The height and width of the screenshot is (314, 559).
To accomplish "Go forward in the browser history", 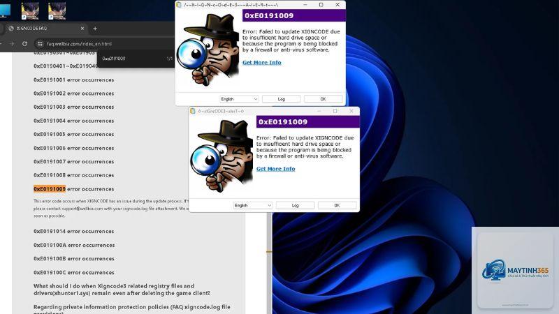I will tap(12, 44).
